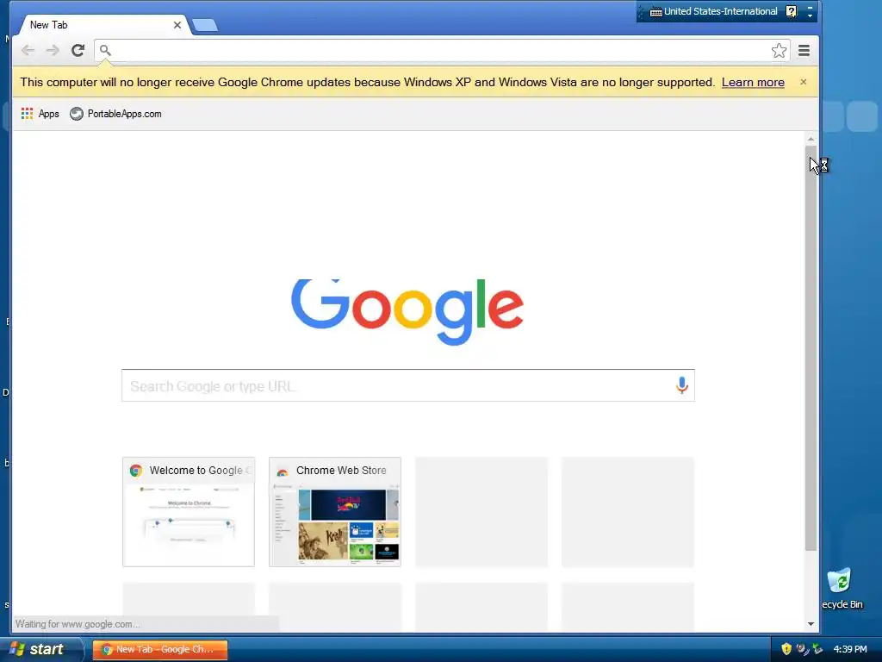Open the Chrome Web Store thumbnail
Image resolution: width=882 pixels, height=662 pixels.
(335, 512)
